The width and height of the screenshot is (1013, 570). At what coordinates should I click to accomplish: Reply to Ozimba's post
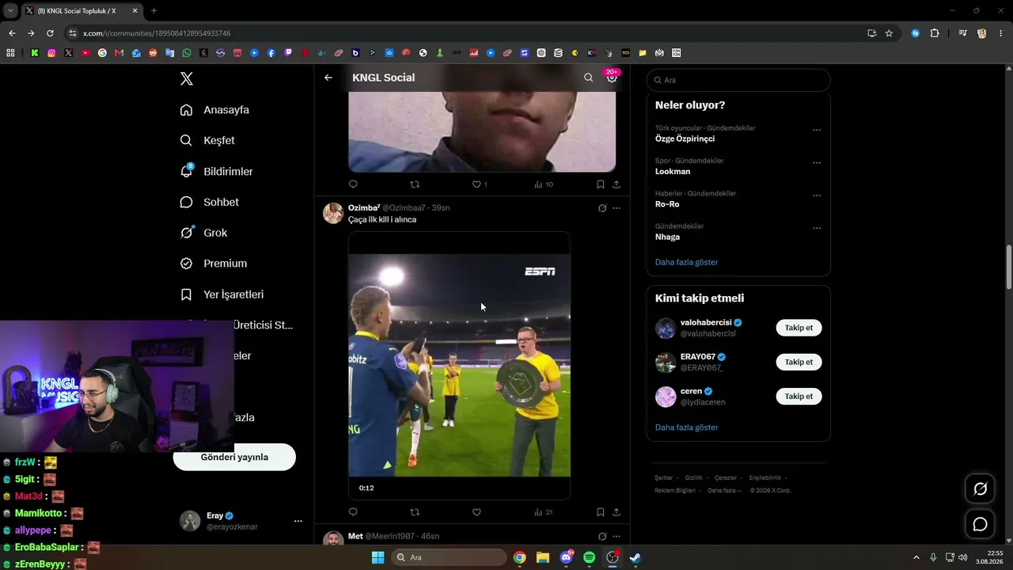353,512
